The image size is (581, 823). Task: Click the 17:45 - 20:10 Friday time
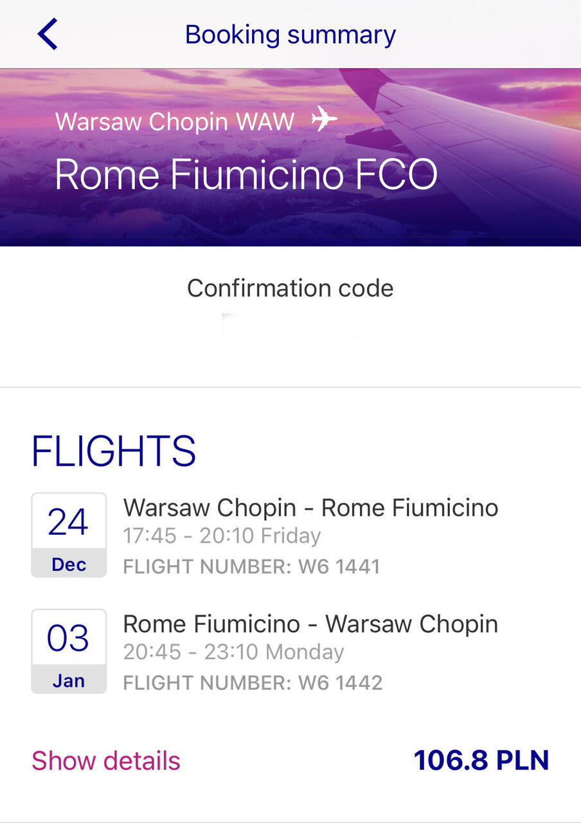pyautogui.click(x=222, y=536)
